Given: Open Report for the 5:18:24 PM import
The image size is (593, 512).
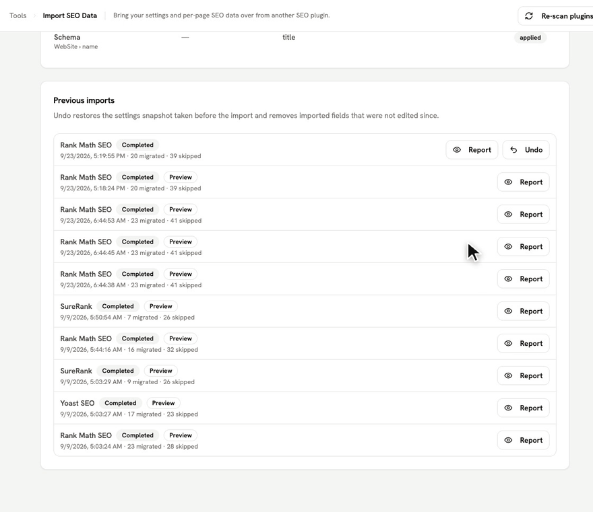Looking at the screenshot, I should click(x=523, y=182).
